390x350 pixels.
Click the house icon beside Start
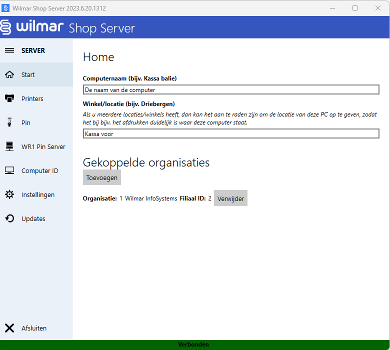click(9, 74)
